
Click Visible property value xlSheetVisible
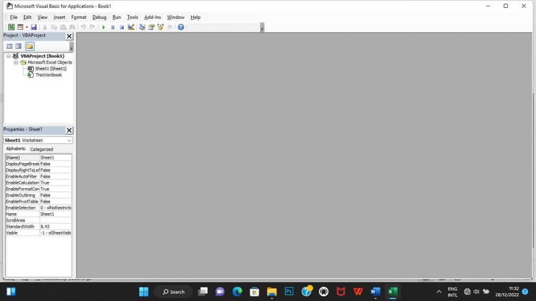pyautogui.click(x=55, y=233)
